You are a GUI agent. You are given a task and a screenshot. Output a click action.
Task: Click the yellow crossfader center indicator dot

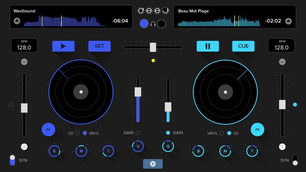pos(153,60)
